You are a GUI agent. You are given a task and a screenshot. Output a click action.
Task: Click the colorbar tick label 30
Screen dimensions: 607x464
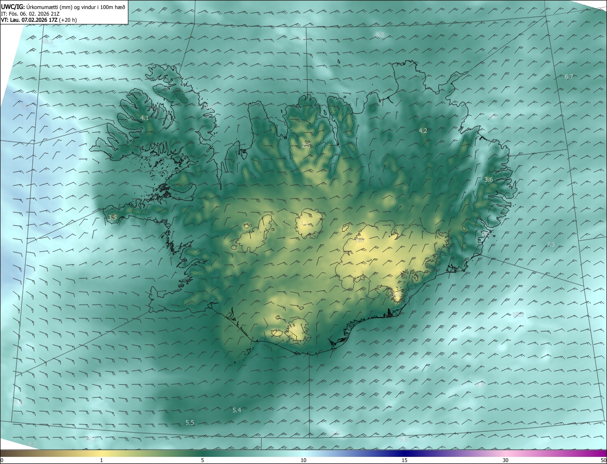[x=506, y=460]
